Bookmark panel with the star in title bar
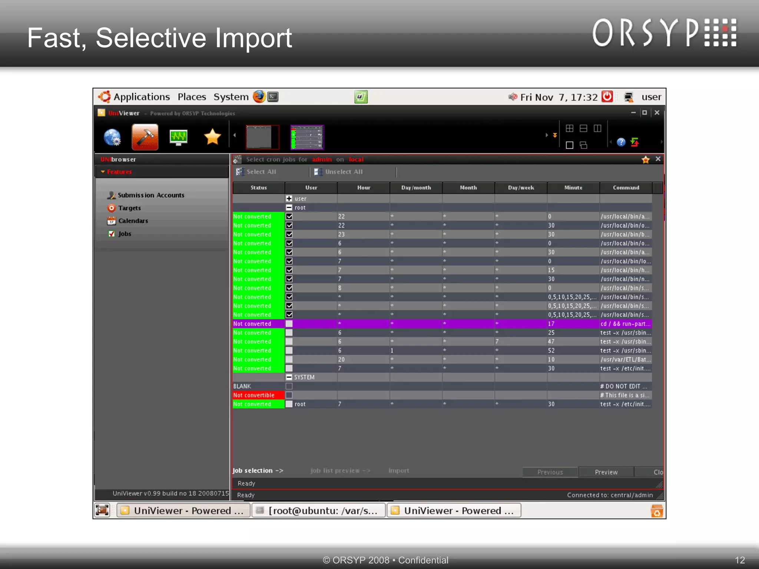Screen dimensions: 759x569 pos(646,159)
